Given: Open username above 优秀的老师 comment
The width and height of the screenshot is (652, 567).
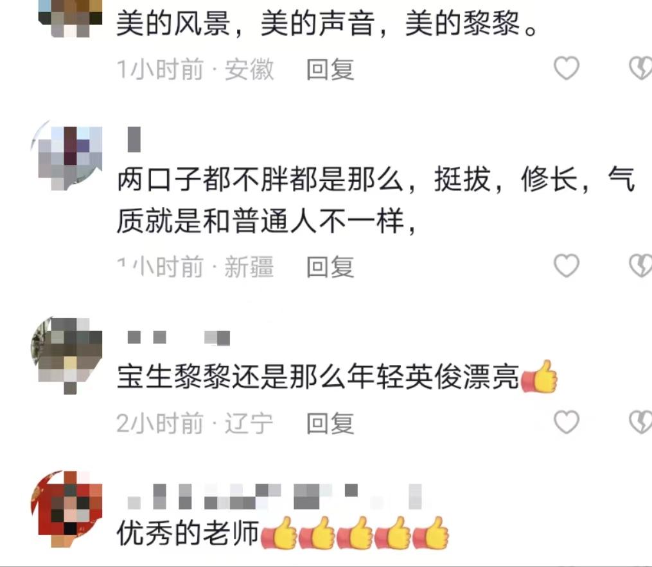Looking at the screenshot, I should (x=276, y=496).
